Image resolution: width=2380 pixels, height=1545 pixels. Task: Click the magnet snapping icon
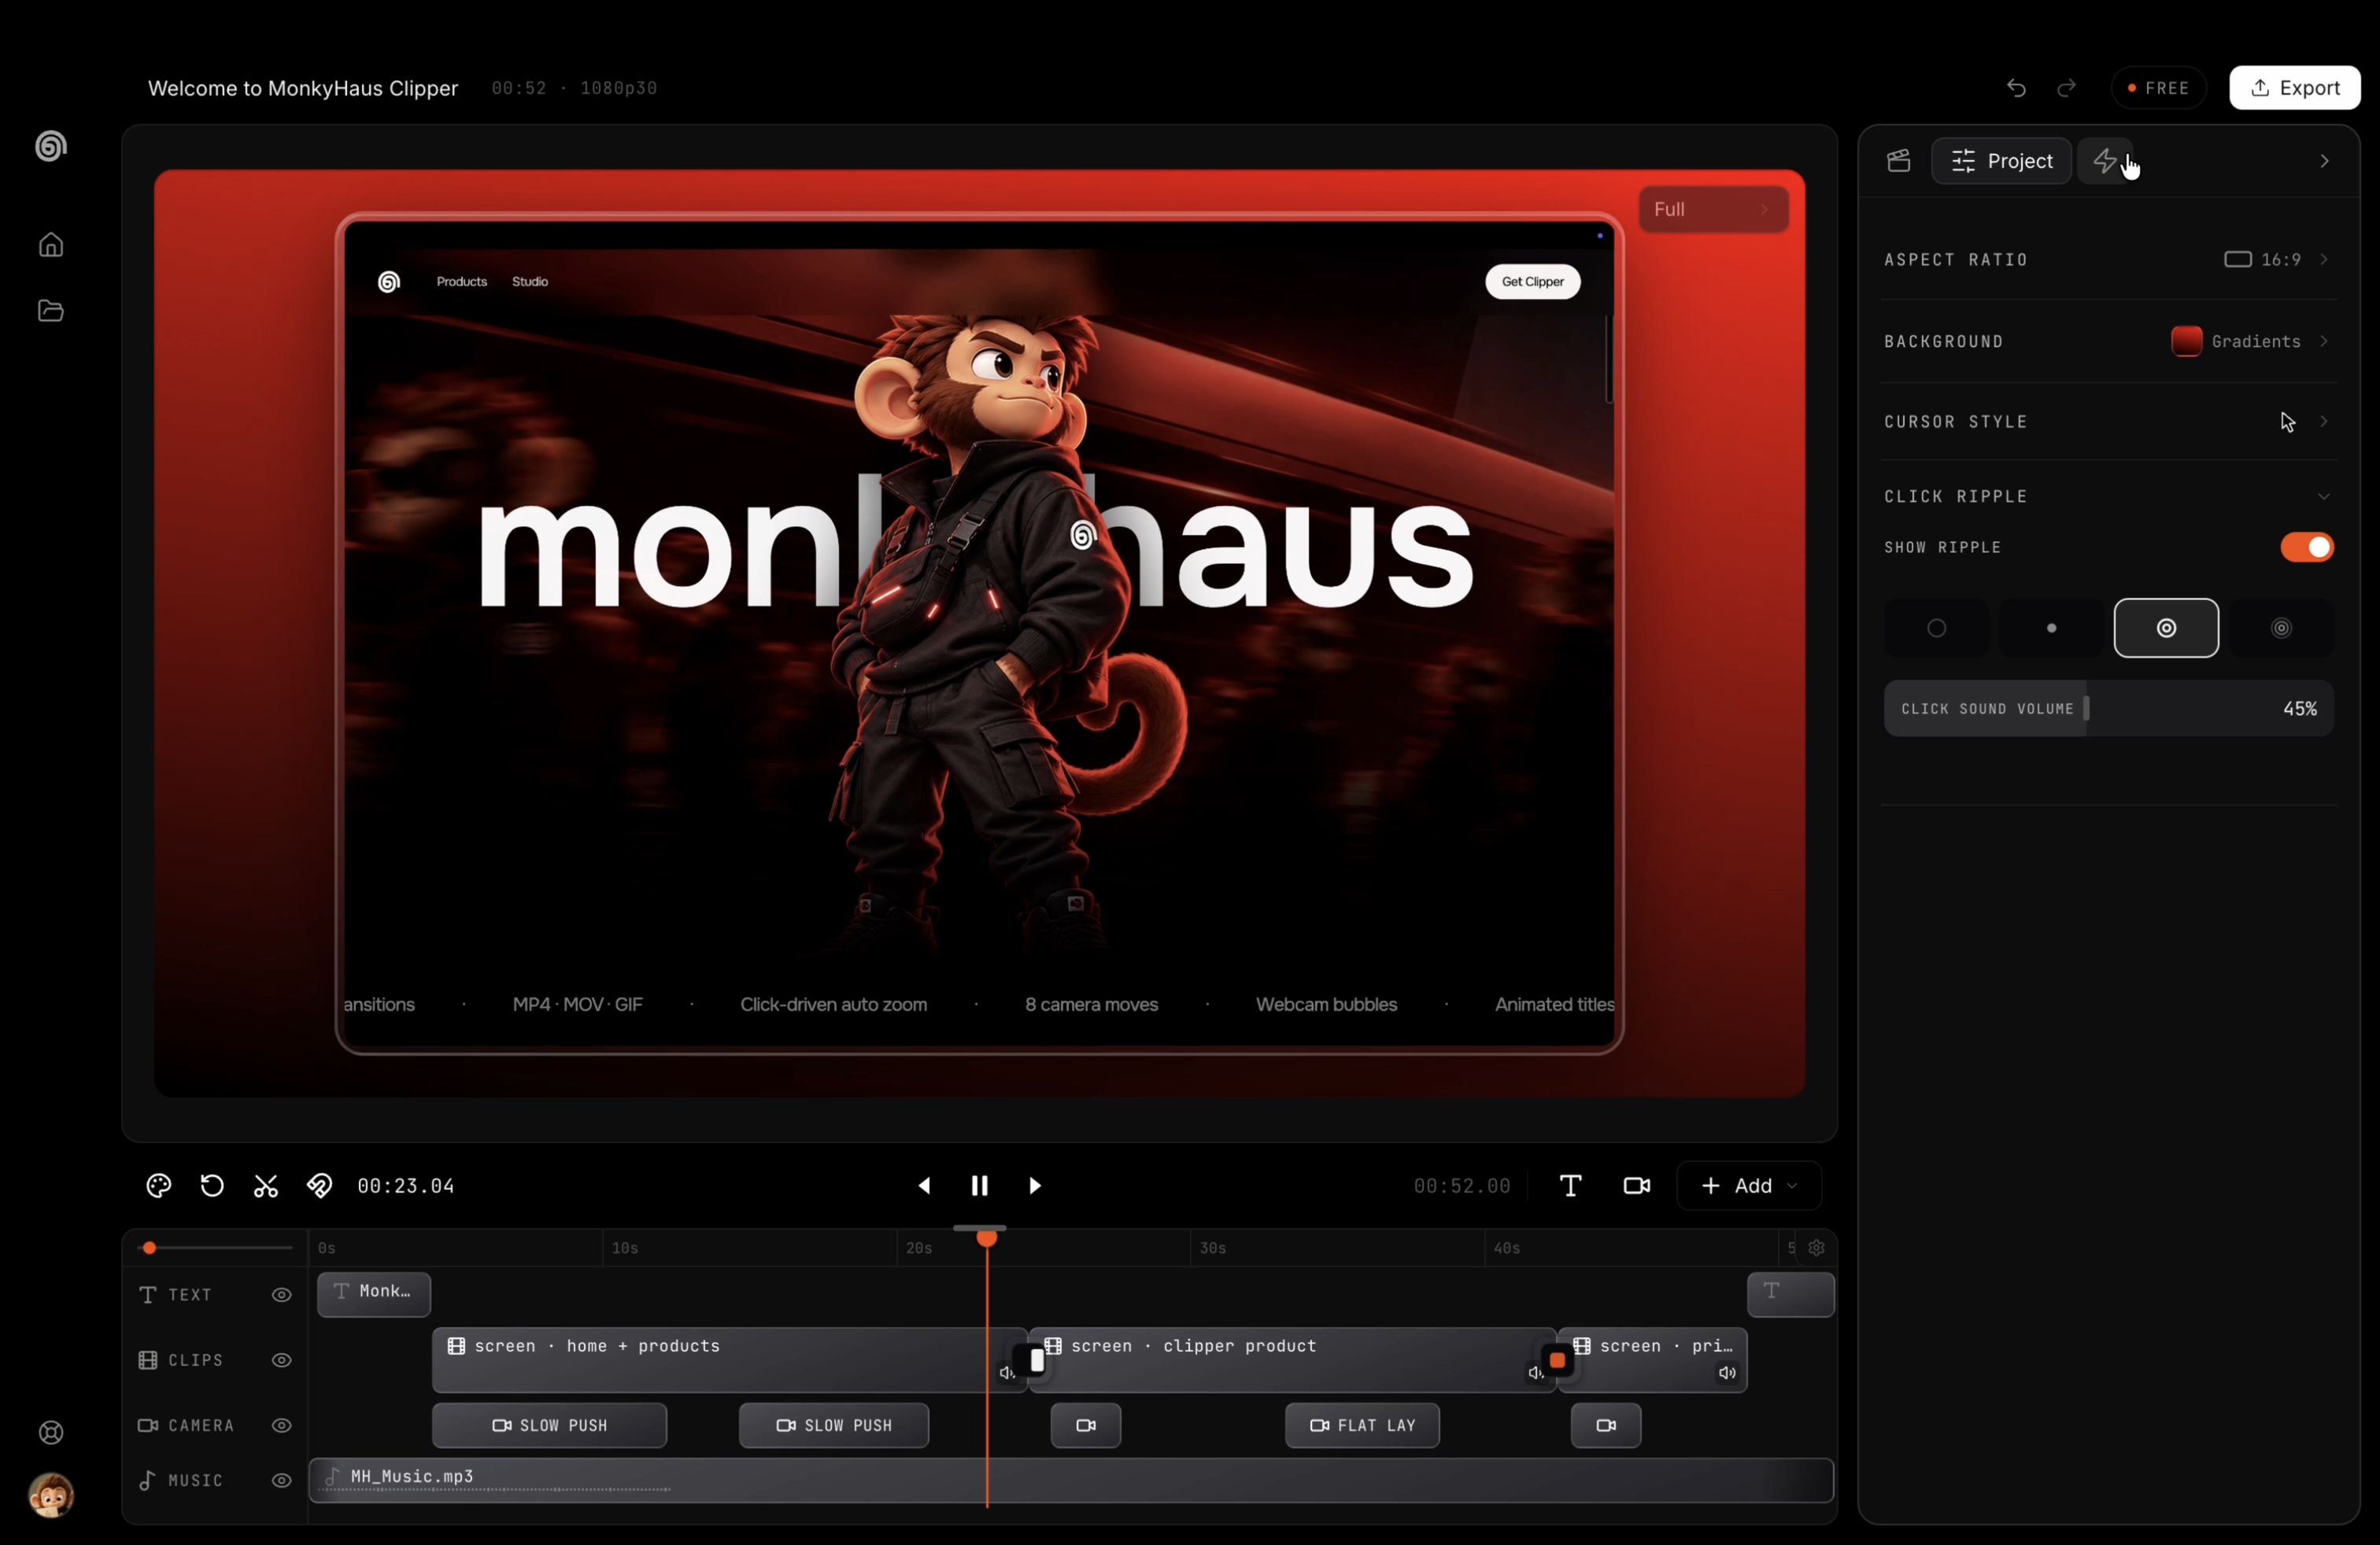pos(319,1185)
